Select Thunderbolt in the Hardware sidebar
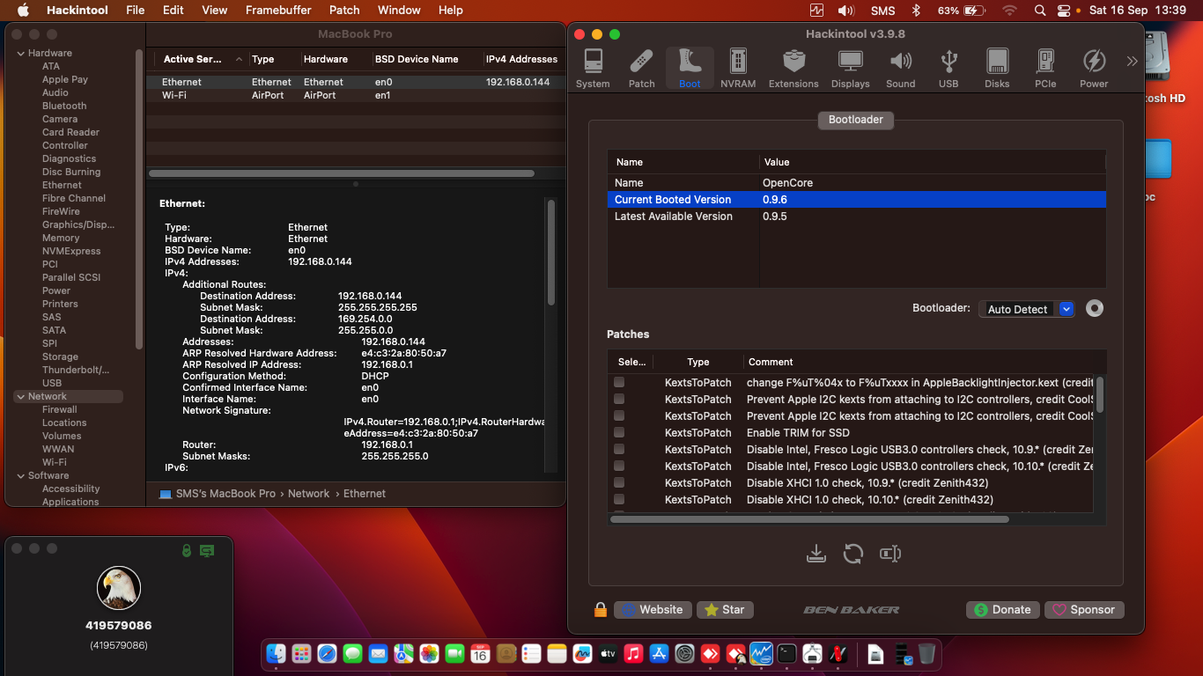1203x676 pixels. [x=76, y=370]
